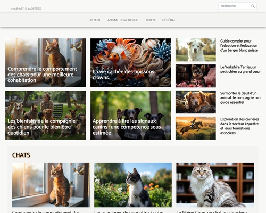Click the brown dog lying down thumbnail
Screen dimensions: 266x213
pyautogui.click(x=196, y=102)
